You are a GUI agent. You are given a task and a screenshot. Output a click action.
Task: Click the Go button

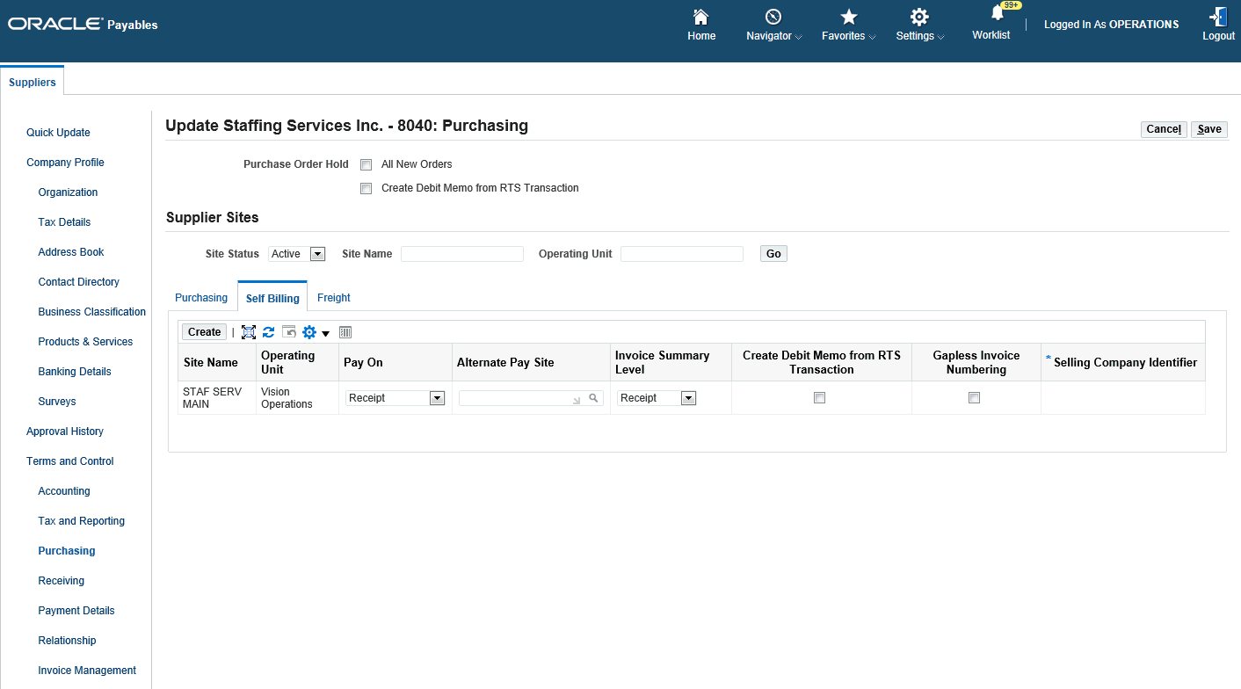[773, 254]
